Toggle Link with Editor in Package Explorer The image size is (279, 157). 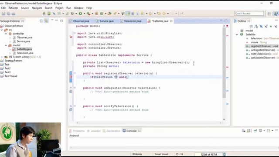46,21
